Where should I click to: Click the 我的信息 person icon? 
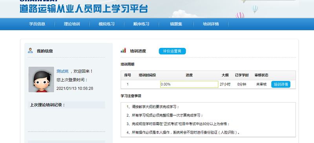[x=30, y=51]
